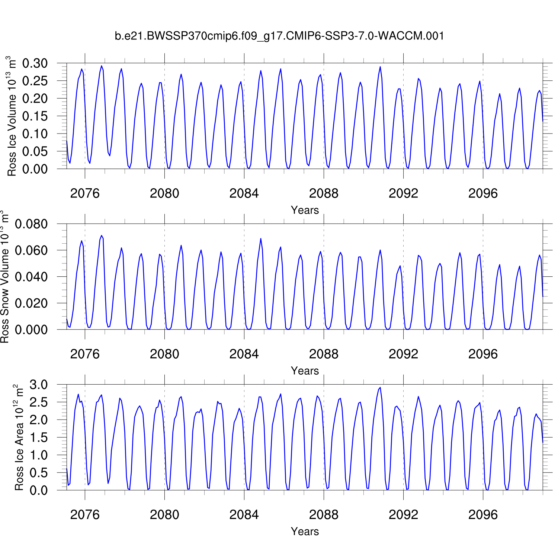Select the 2092 tick label in the middle panel
This screenshot has height=558, width=558.
pos(403,354)
